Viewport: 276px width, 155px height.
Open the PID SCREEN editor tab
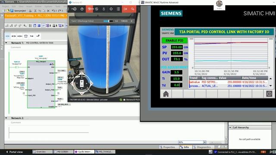[x=63, y=152]
